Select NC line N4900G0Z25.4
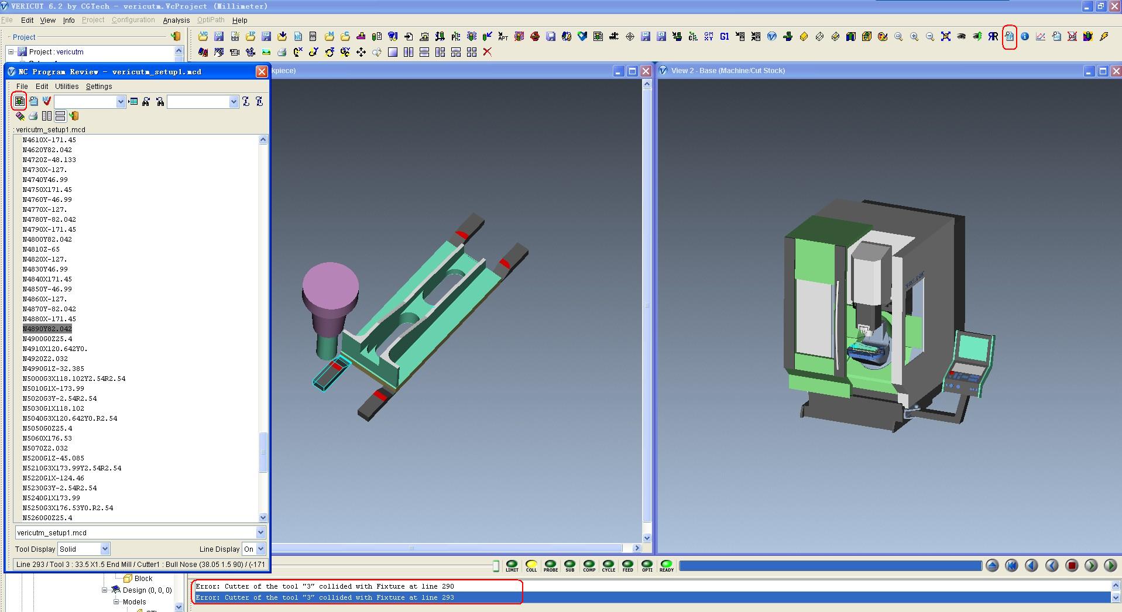The width and height of the screenshot is (1122, 612). tap(47, 339)
